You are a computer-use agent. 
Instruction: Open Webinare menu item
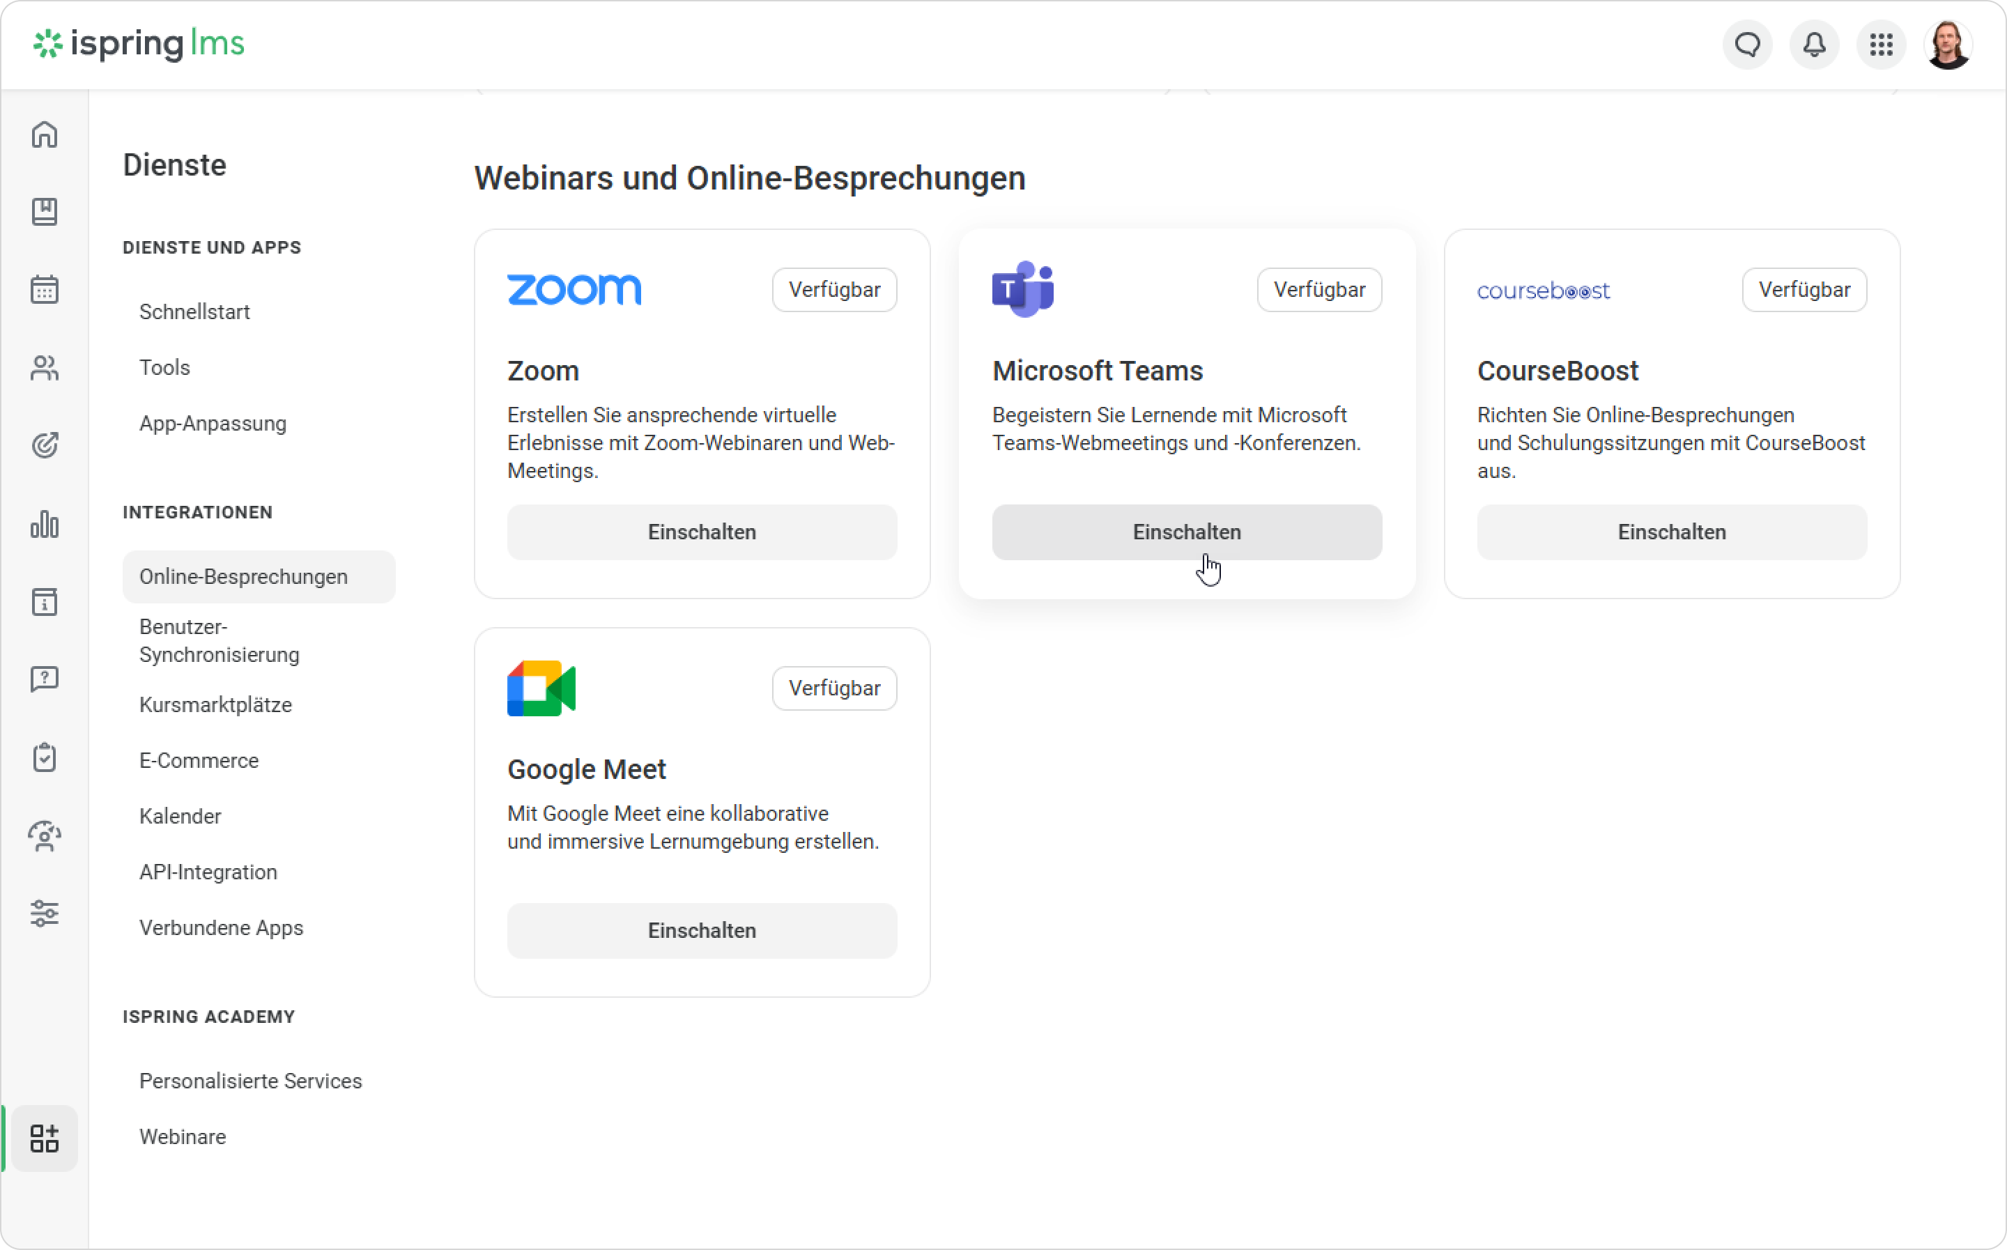click(183, 1136)
